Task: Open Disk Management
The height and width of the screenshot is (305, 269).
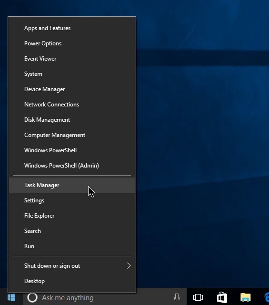Action: pos(72,120)
